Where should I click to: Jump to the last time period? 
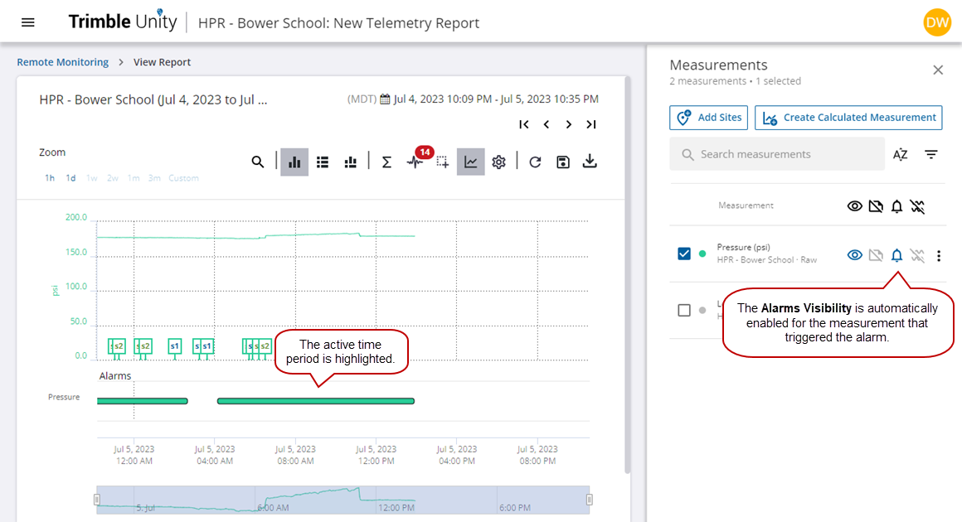(590, 124)
